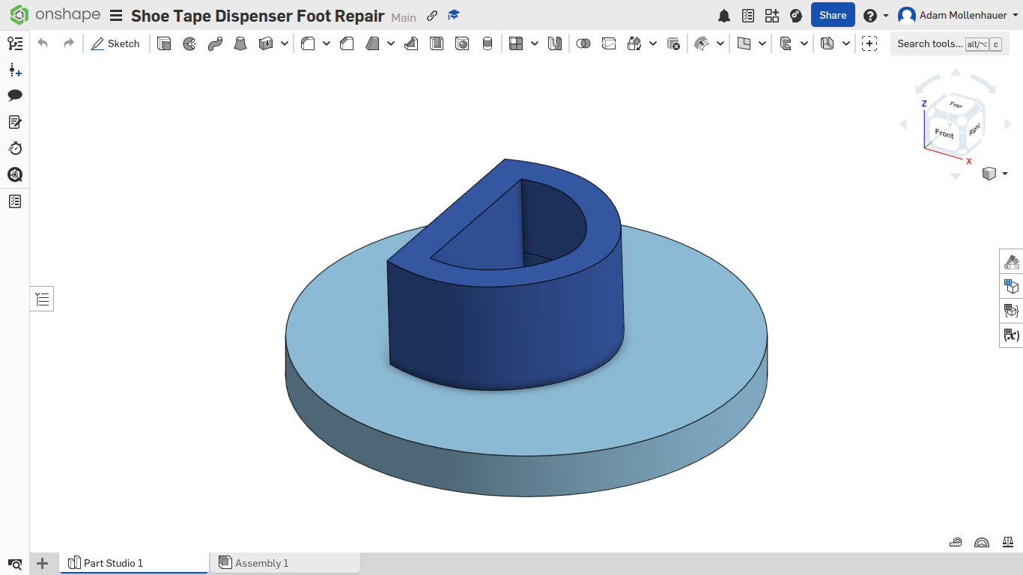Screen dimensions: 1023x575
Task: Select the Loft tool
Action: tap(240, 43)
